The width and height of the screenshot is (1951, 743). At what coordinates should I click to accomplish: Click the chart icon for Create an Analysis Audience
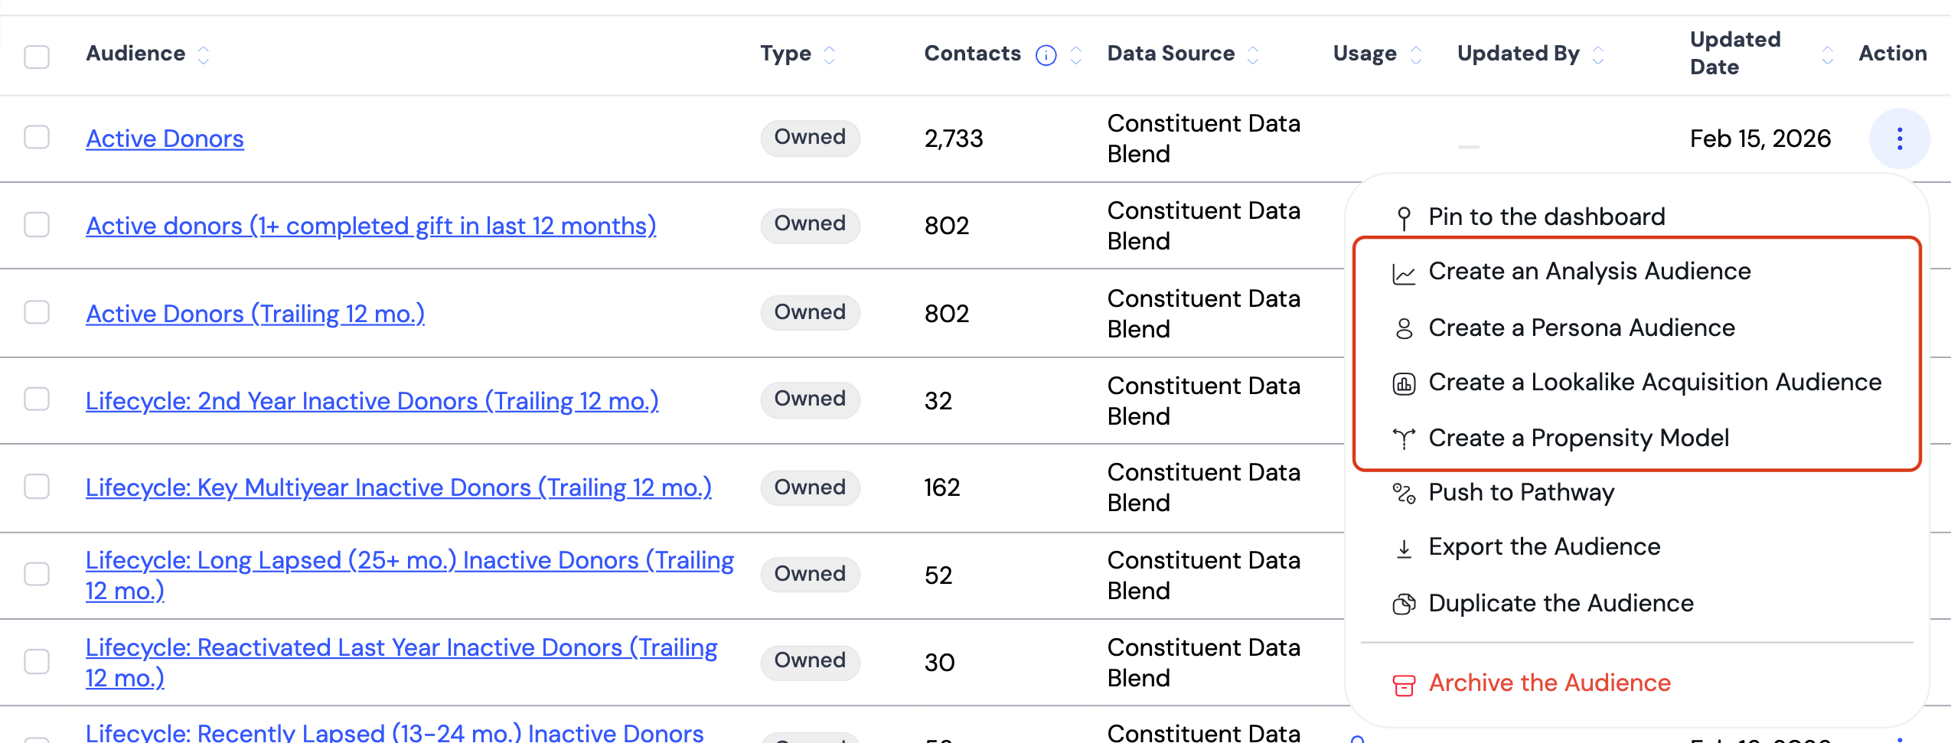(x=1404, y=273)
